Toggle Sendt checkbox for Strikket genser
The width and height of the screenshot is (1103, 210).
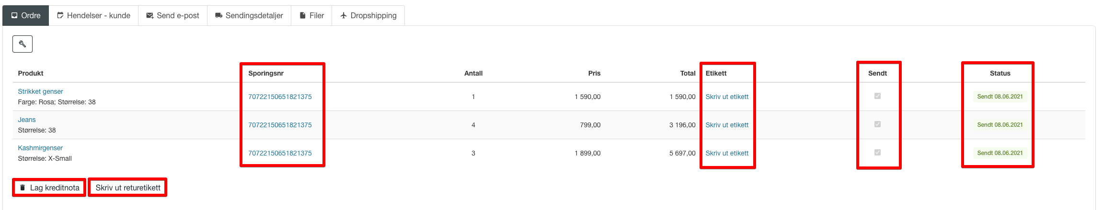[x=877, y=96]
